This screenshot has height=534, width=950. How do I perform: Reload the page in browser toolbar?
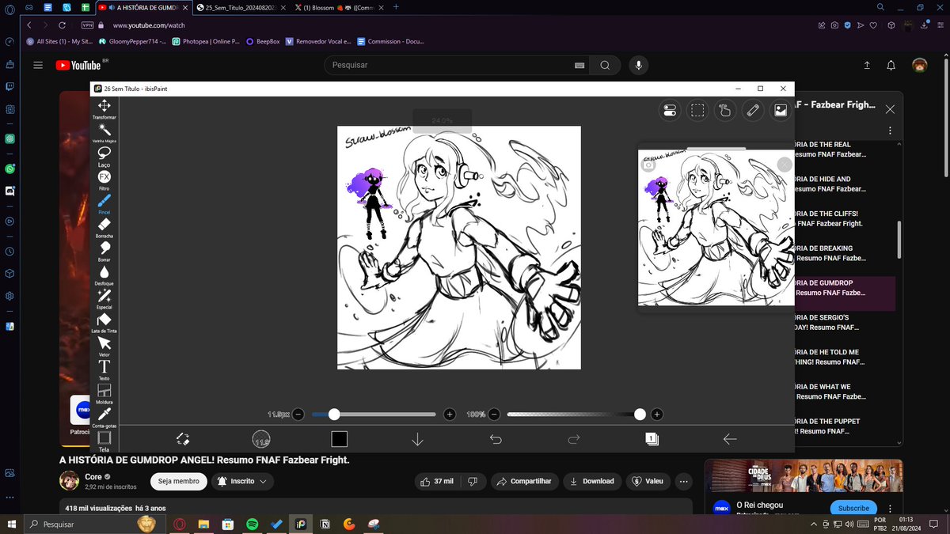63,25
